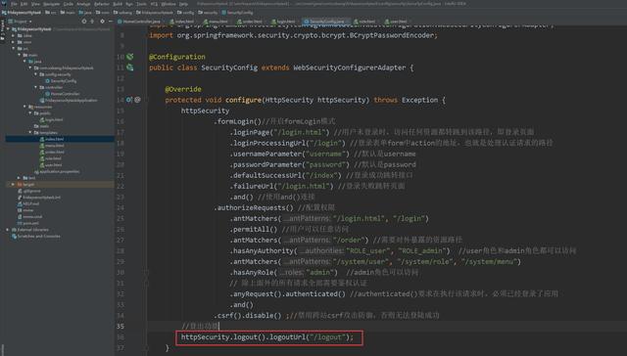Select role.html in templates folder
Screen dimensions: 627x356
[50, 158]
